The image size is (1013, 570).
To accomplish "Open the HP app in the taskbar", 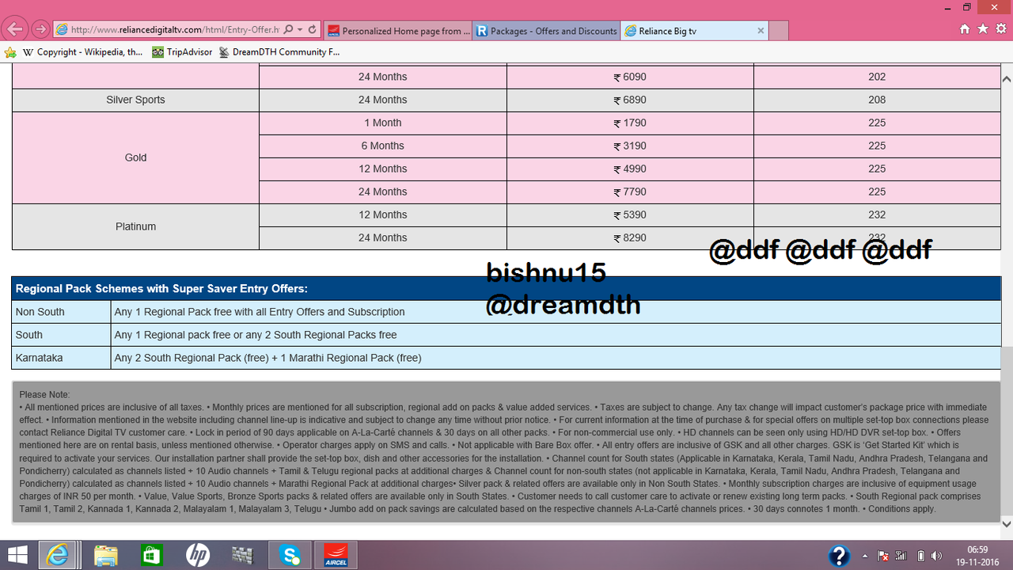I will coord(197,555).
